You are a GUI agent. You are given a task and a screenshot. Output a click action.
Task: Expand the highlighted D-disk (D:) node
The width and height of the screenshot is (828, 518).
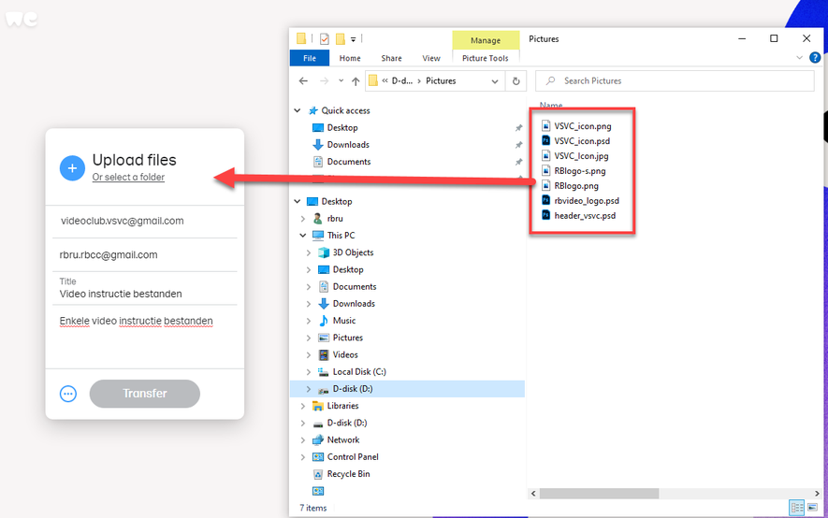pyautogui.click(x=309, y=389)
